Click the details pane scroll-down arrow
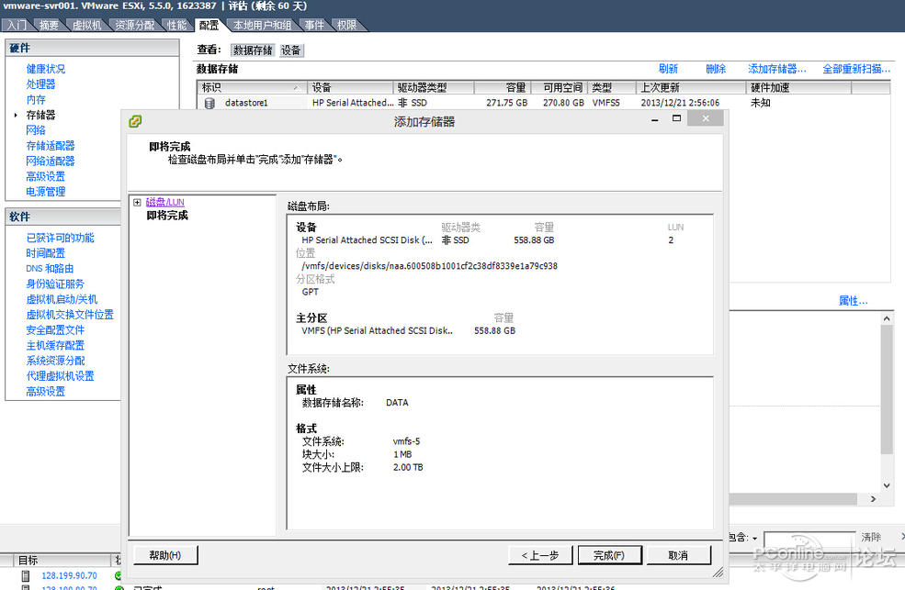The height and width of the screenshot is (590, 905). click(x=887, y=485)
